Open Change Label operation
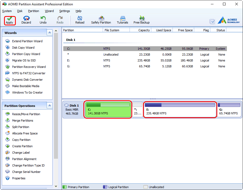Screen dimensions: 243x190 [17, 153]
